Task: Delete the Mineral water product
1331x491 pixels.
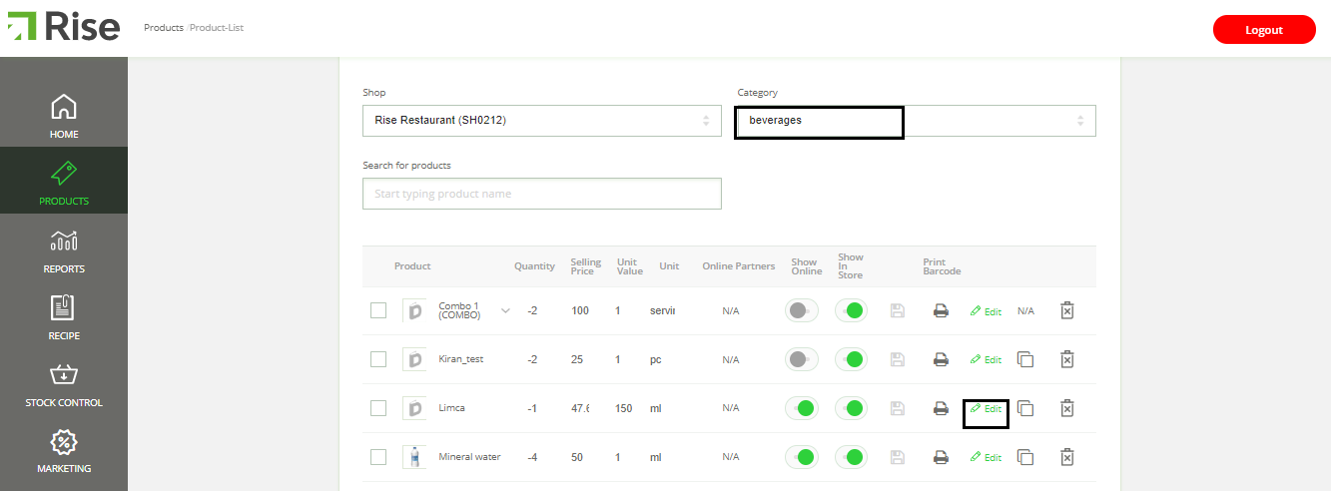Action: coord(1066,457)
